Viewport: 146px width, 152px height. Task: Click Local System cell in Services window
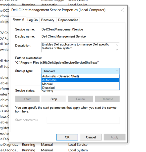(78, 150)
